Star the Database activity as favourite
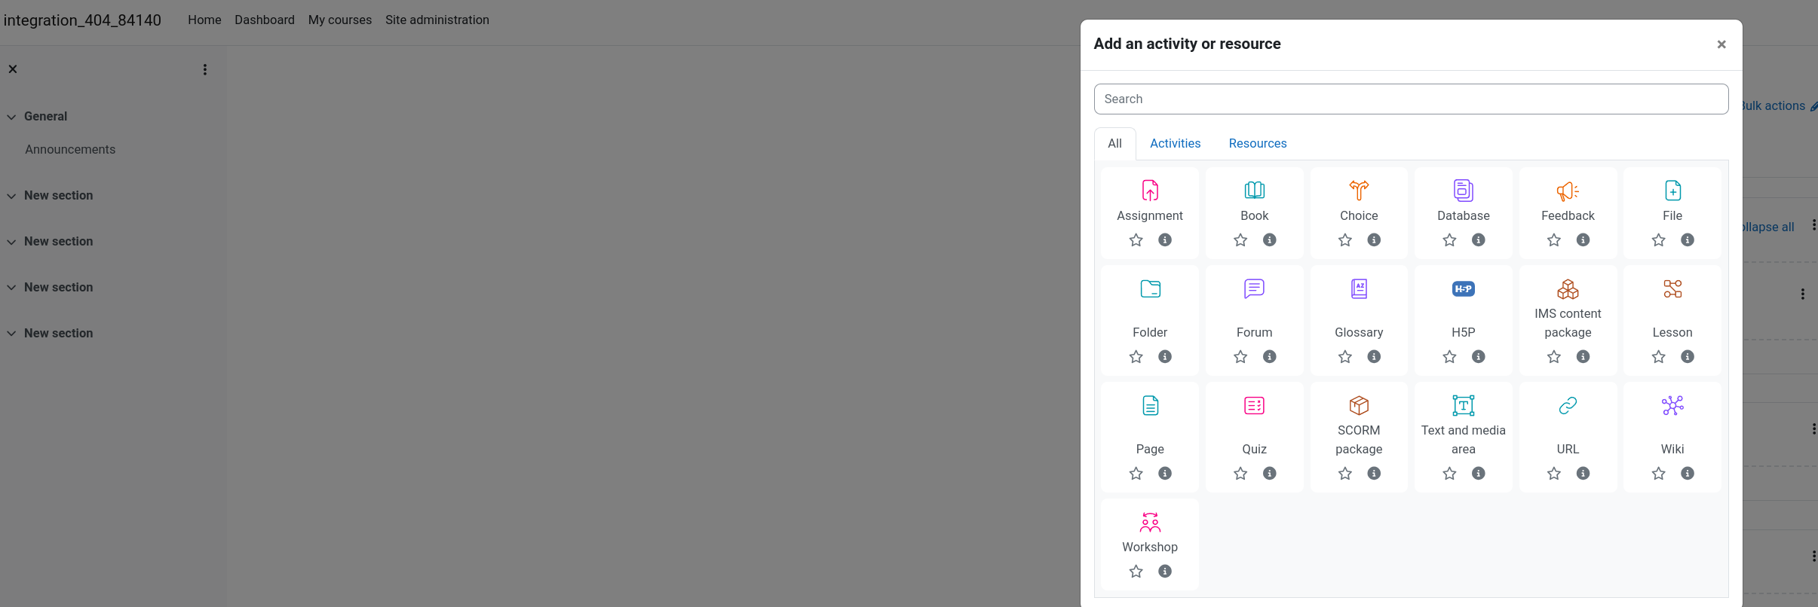1818x607 pixels. 1449,240
